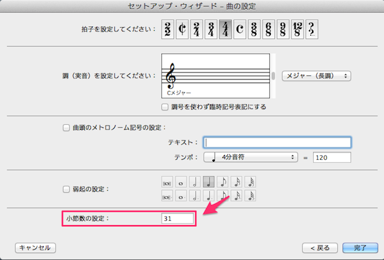Focus the テキスト input field

click(277, 142)
